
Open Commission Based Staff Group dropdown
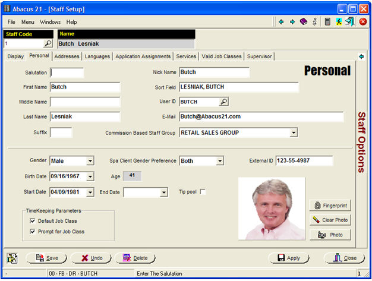coord(293,132)
